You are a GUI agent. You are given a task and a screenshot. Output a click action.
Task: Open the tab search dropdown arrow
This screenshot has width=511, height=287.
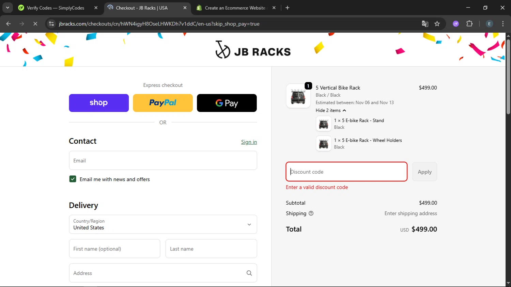pos(7,7)
